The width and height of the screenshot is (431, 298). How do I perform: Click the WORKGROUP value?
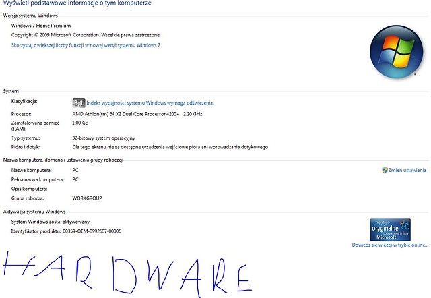[87, 198]
